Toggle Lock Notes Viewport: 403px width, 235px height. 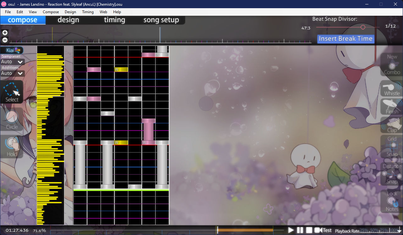point(392,201)
